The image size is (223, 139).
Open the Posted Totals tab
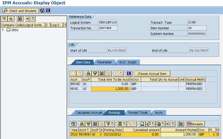pos(138,113)
